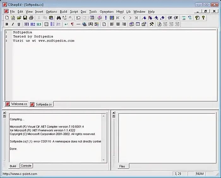Open the Window menu
221x178 pixels.
(x=139, y=12)
